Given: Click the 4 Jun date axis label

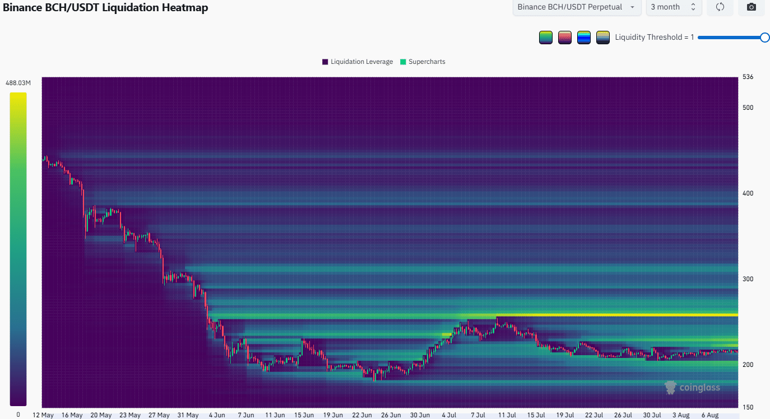Looking at the screenshot, I should click(x=216, y=415).
